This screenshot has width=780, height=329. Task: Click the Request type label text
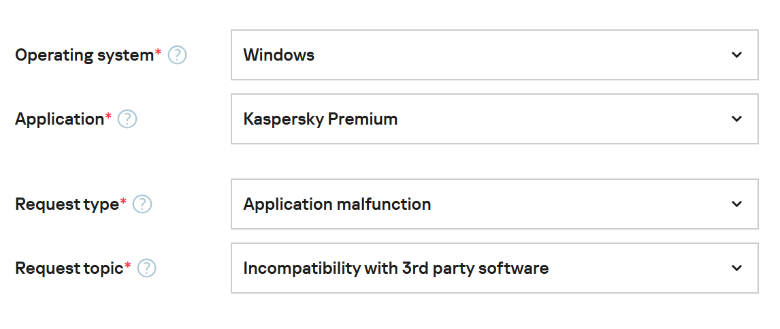pos(67,204)
